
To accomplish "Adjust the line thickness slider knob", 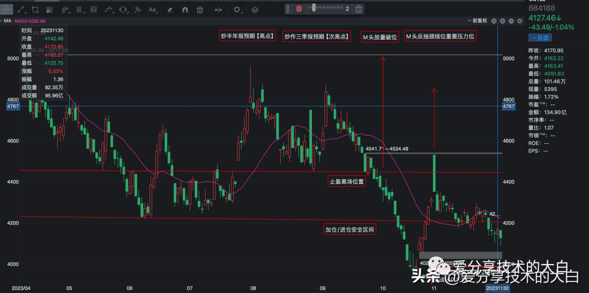I will click(314, 7).
